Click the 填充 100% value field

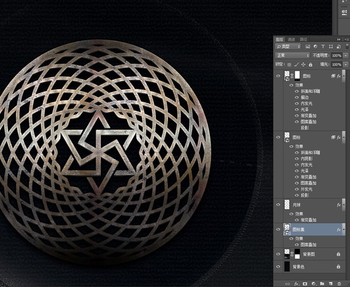click(x=337, y=65)
